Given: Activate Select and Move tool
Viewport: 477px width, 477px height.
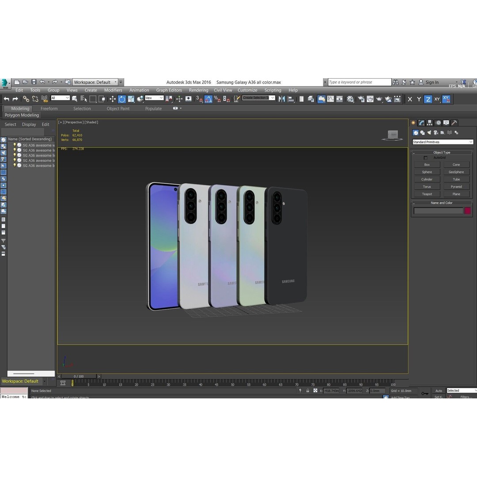Looking at the screenshot, I should (x=113, y=99).
